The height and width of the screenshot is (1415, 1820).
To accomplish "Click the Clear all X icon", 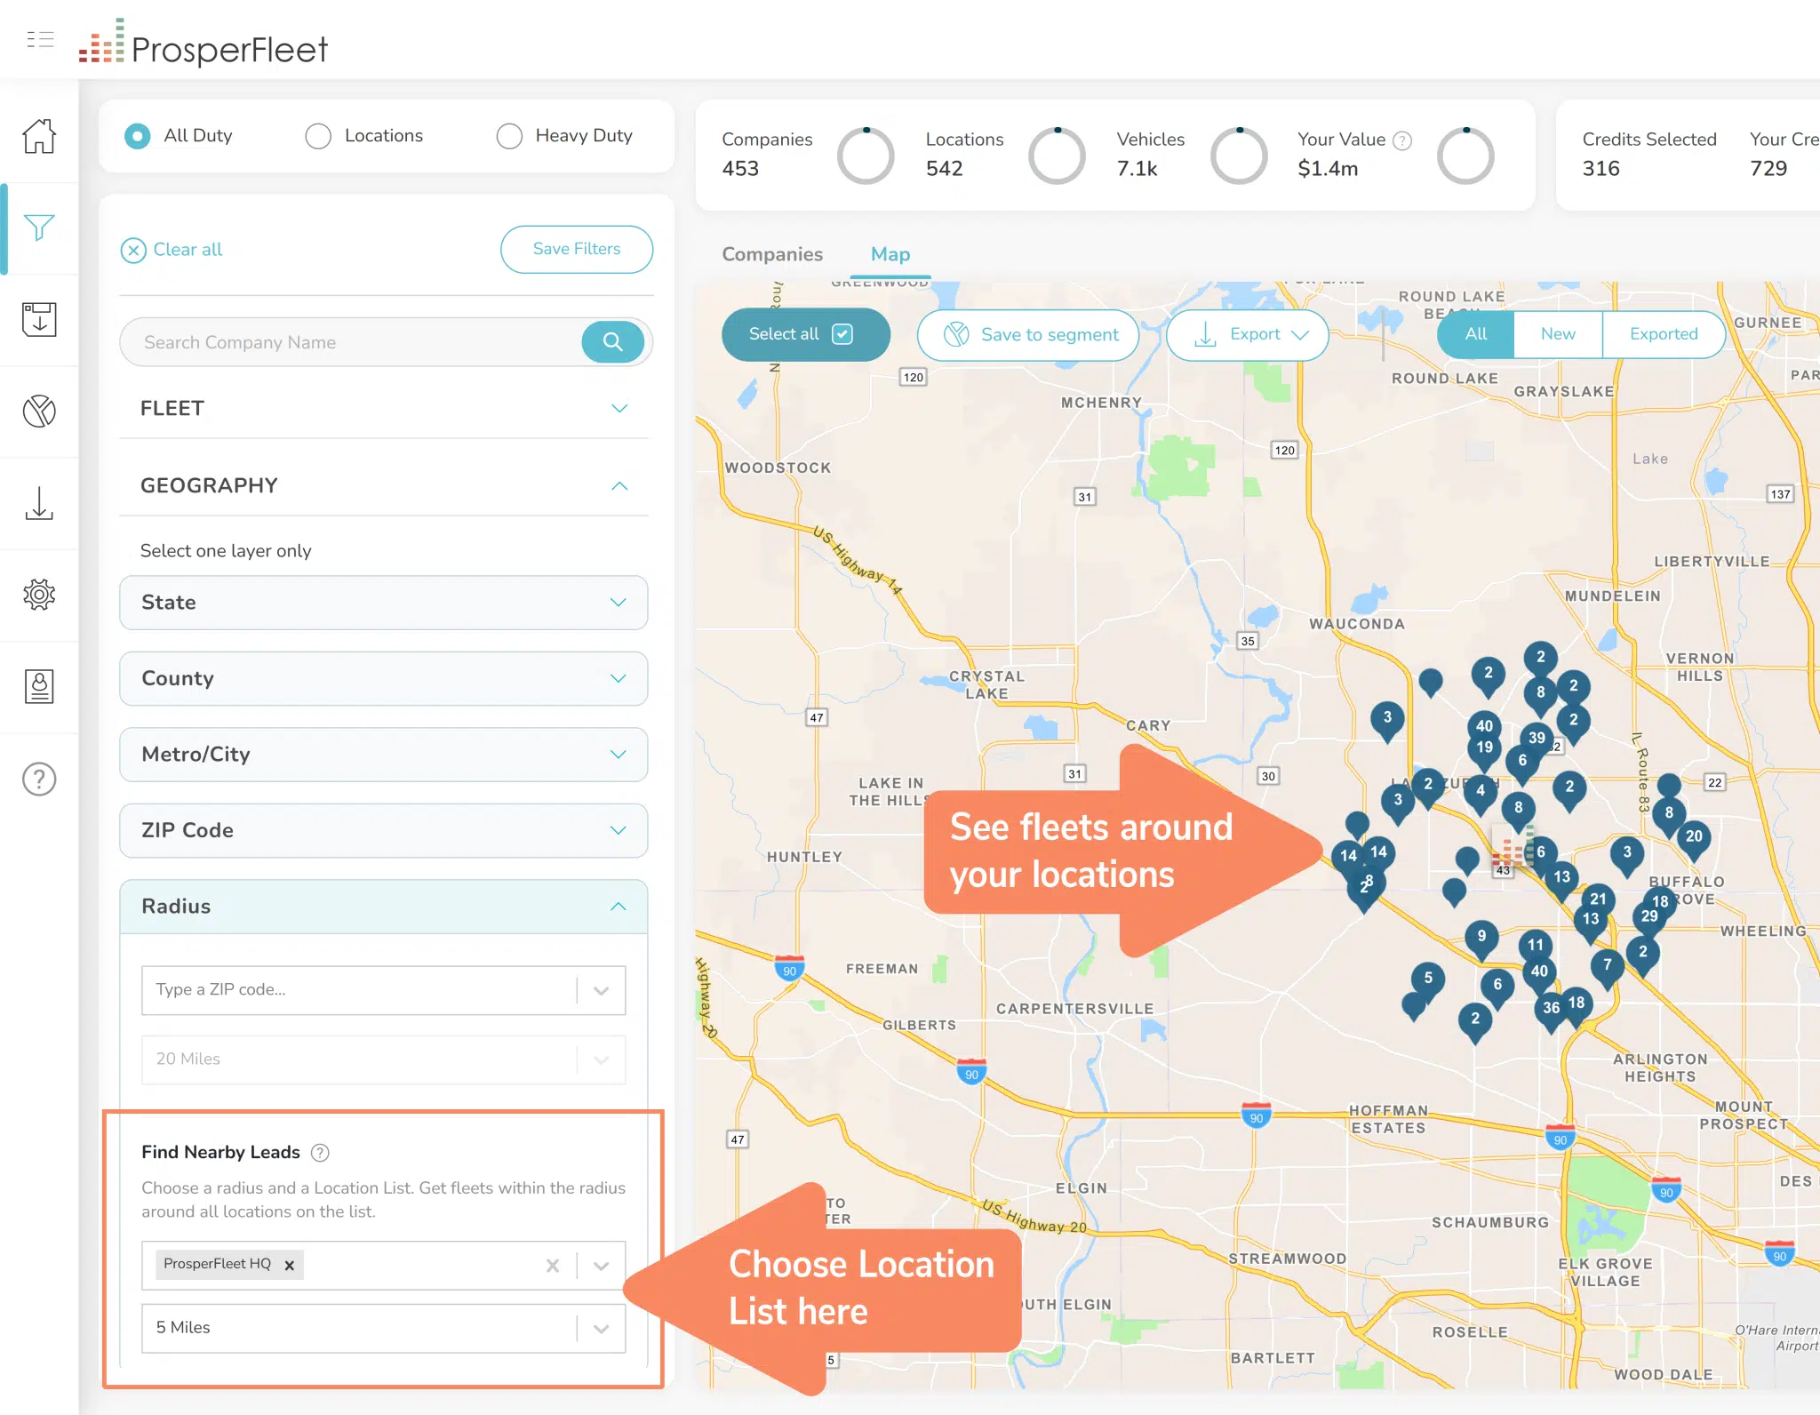I will click(133, 250).
